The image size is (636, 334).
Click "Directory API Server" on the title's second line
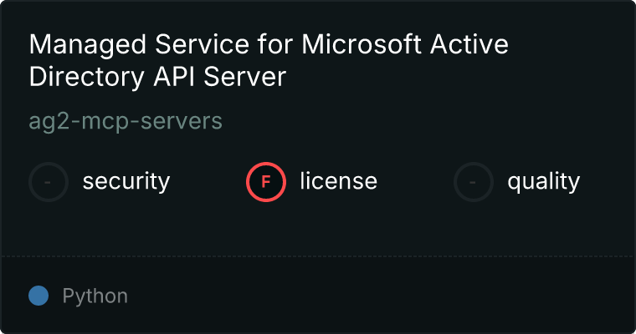pos(158,77)
